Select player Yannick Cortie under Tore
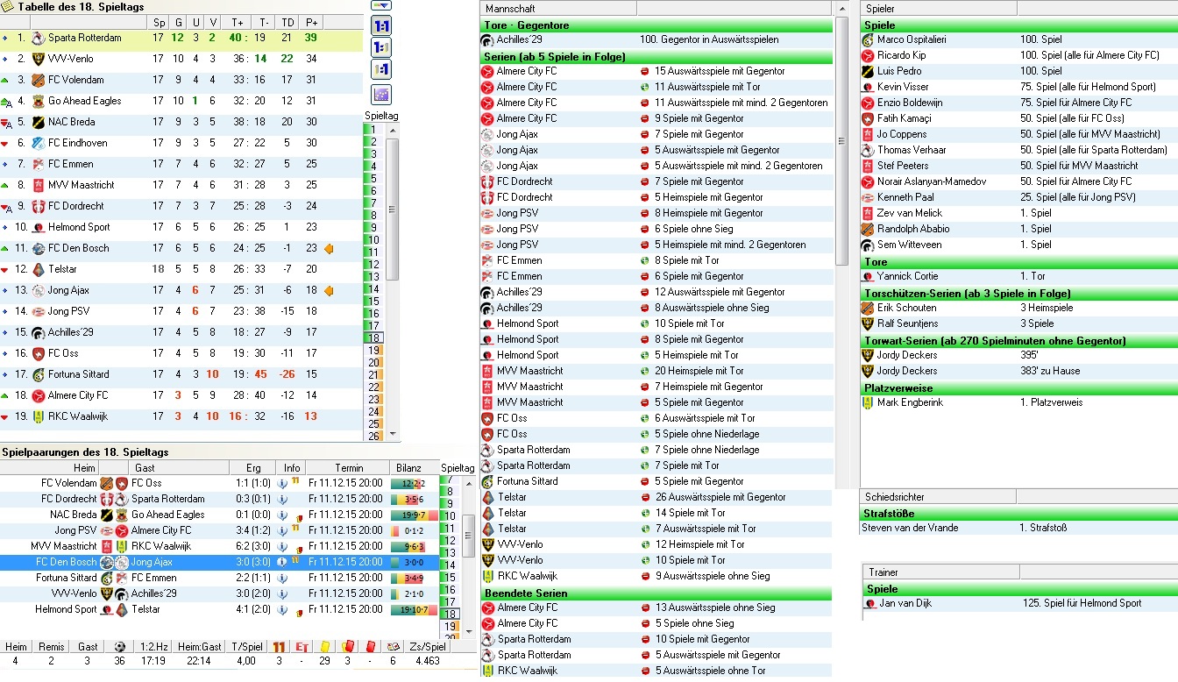The width and height of the screenshot is (1178, 682). click(x=908, y=276)
